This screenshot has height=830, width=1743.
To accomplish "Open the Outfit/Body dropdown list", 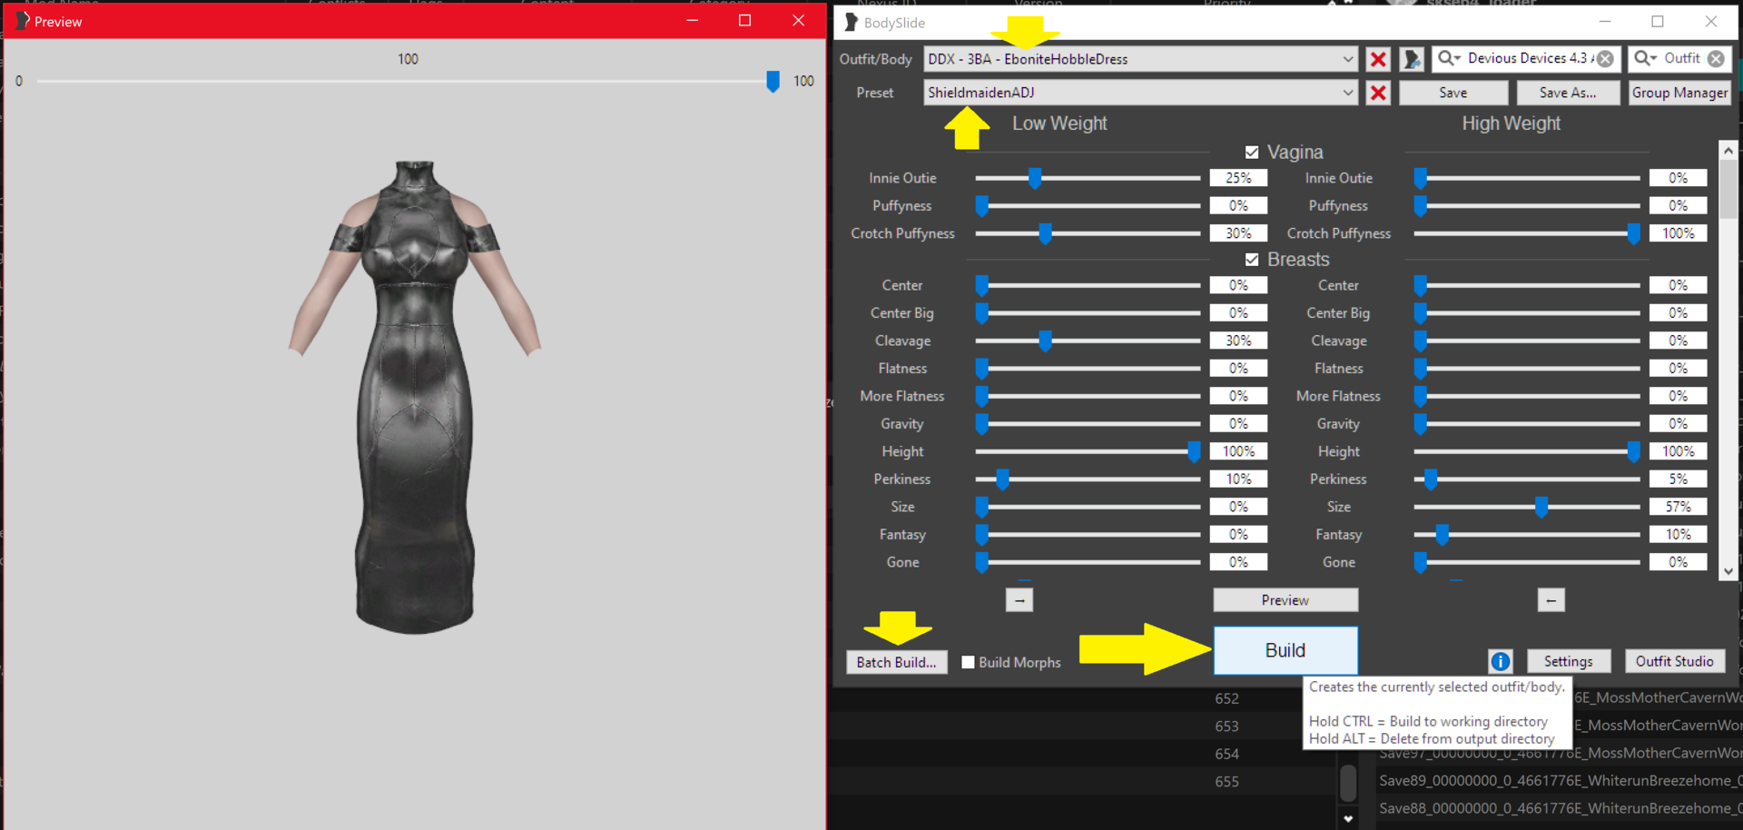I will [x=1347, y=59].
